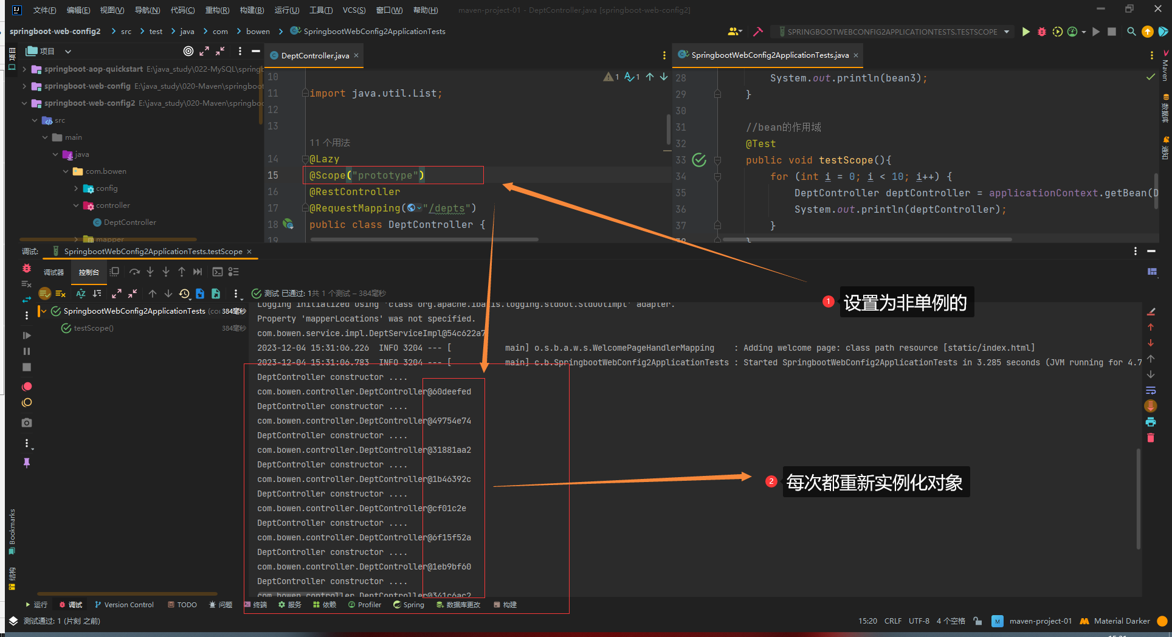
Task: Build the project with the hammer icon
Action: point(758,32)
